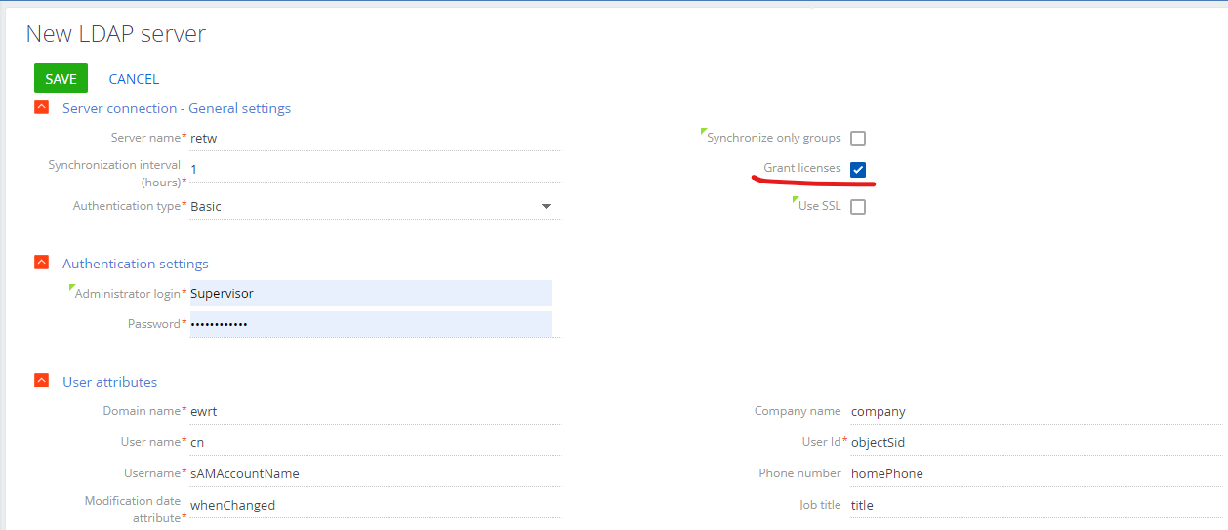
Task: Select the Password input field
Action: coord(370,324)
